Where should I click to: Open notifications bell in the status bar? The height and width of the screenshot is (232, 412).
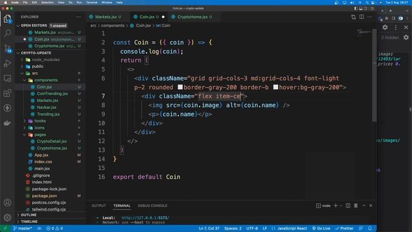370,228
